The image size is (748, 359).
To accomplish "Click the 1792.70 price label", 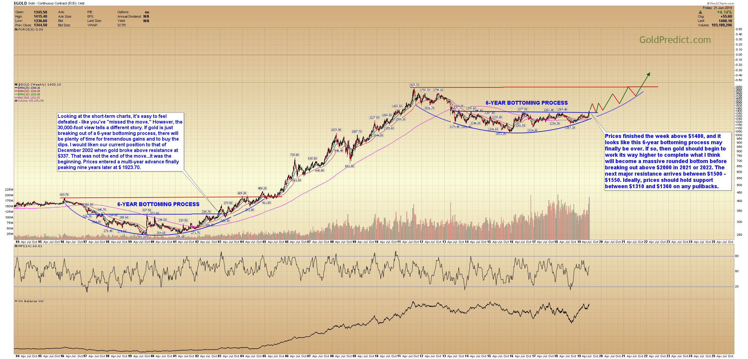I will pos(425,90).
